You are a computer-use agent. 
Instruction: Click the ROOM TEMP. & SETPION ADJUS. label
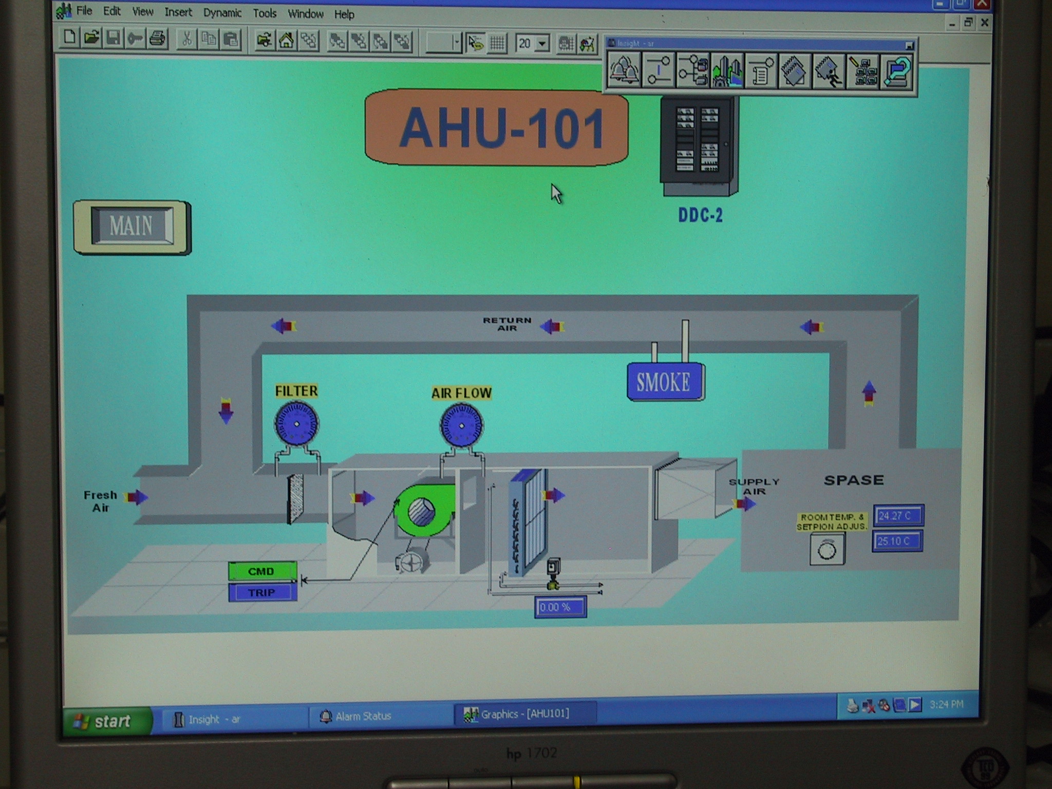coord(832,522)
